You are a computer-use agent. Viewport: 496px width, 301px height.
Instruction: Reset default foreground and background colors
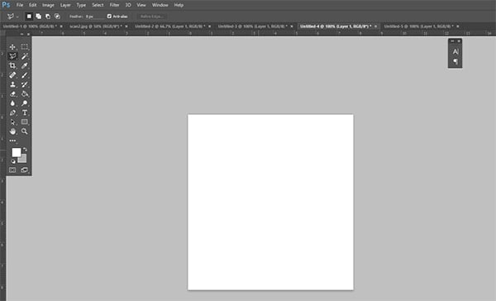coord(13,161)
